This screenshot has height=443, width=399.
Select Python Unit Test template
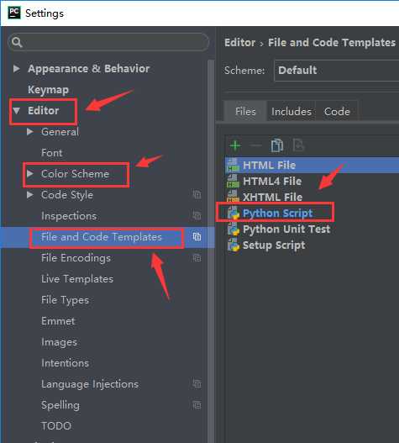[x=286, y=229]
